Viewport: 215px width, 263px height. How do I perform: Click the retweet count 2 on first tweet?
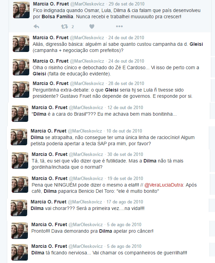pos(73,27)
